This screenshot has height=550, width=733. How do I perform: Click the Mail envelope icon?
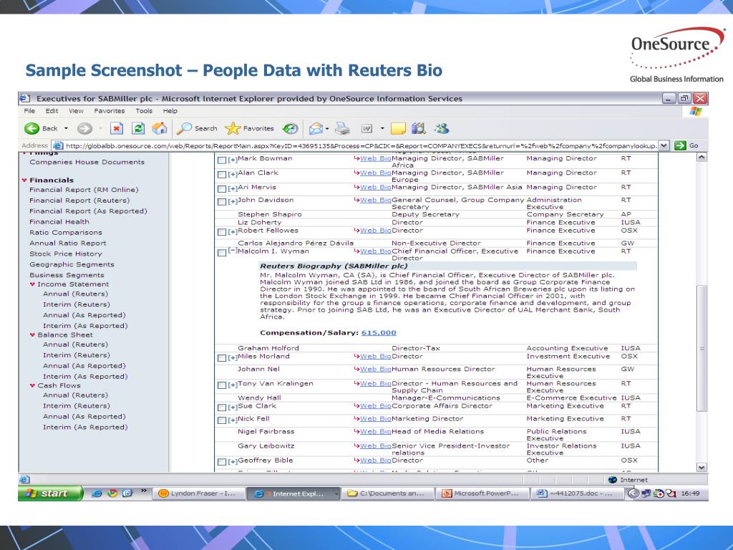point(316,128)
